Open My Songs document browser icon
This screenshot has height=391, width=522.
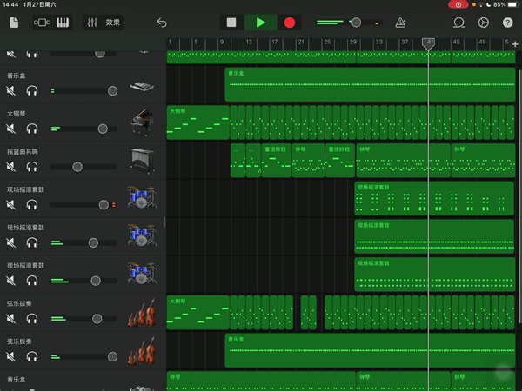14,23
